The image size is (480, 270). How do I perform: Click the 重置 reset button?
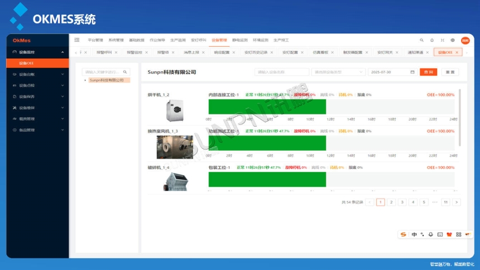click(x=450, y=72)
